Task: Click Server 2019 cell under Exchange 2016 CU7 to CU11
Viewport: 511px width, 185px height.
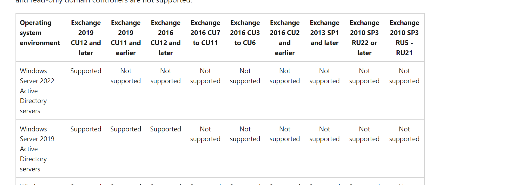Action: point(205,134)
